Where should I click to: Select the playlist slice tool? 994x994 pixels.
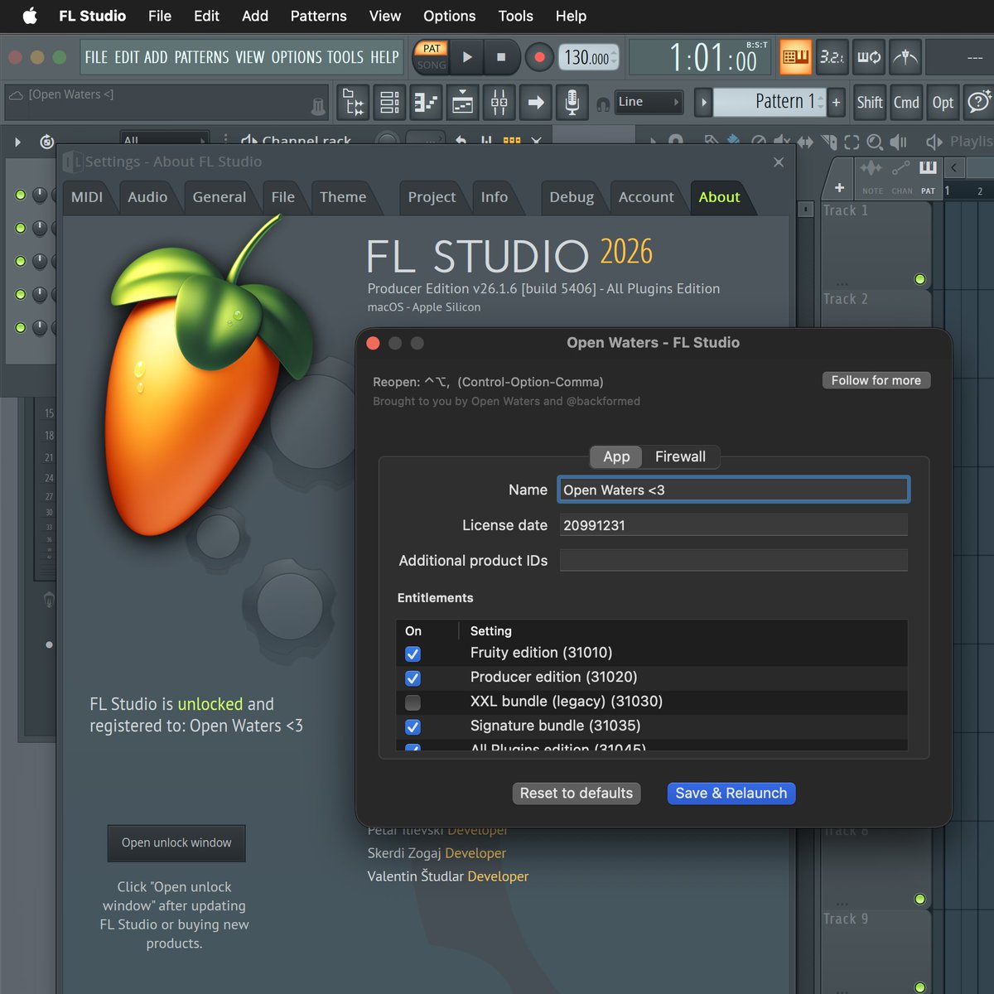[829, 142]
